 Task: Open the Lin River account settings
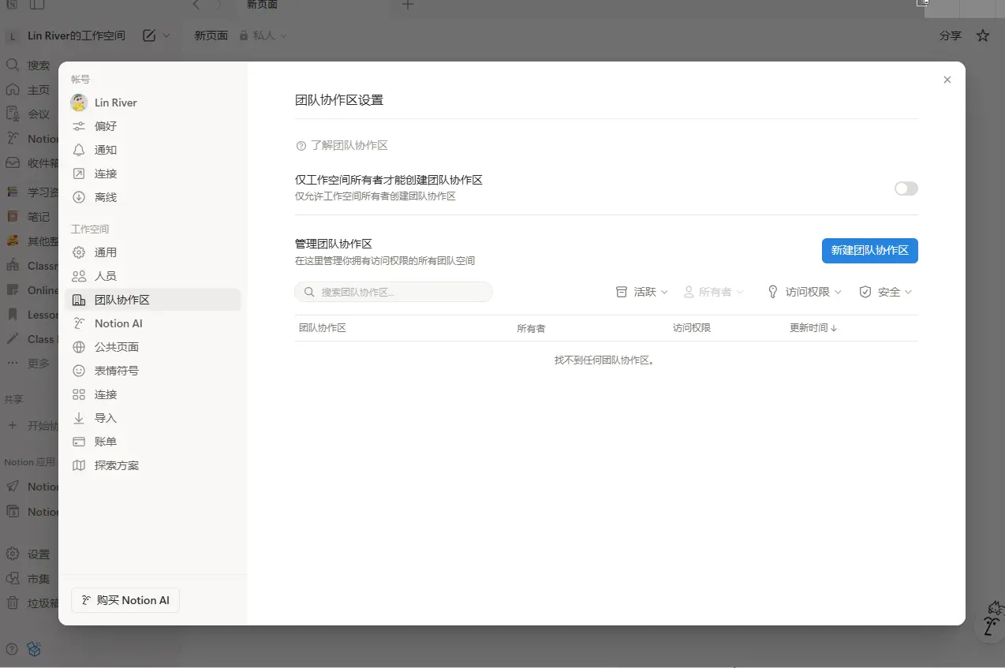152,103
